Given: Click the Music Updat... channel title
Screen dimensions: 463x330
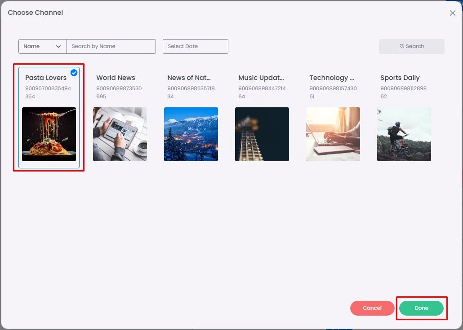Looking at the screenshot, I should tap(261, 78).
